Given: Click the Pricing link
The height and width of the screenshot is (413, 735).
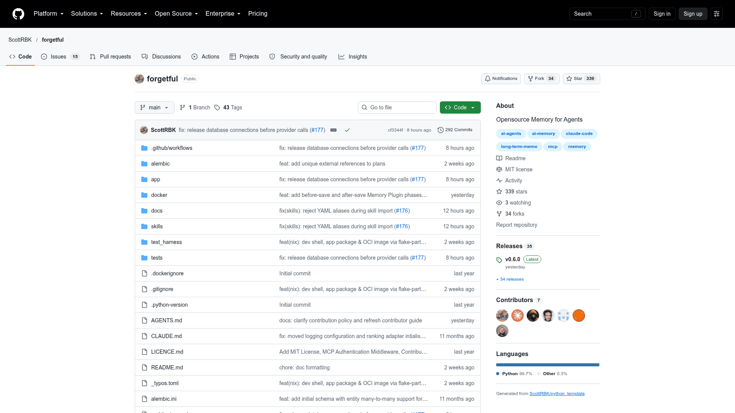Looking at the screenshot, I should click(x=258, y=14).
